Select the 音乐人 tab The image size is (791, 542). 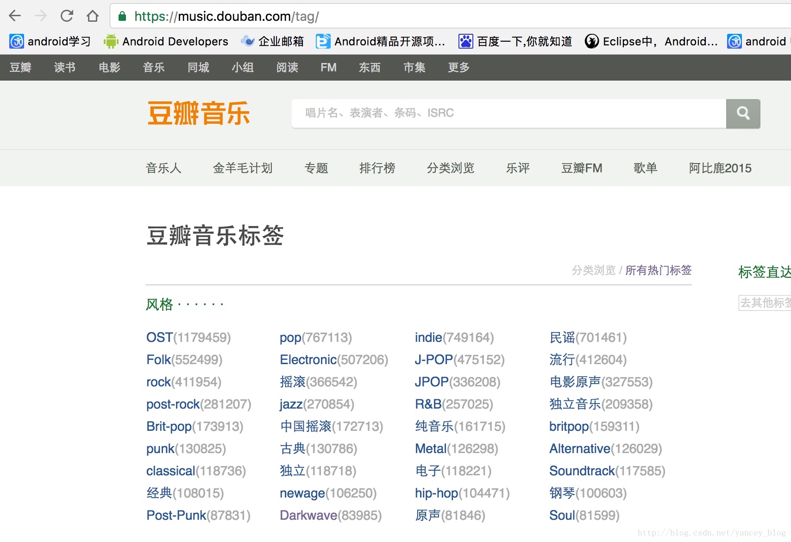(x=163, y=168)
